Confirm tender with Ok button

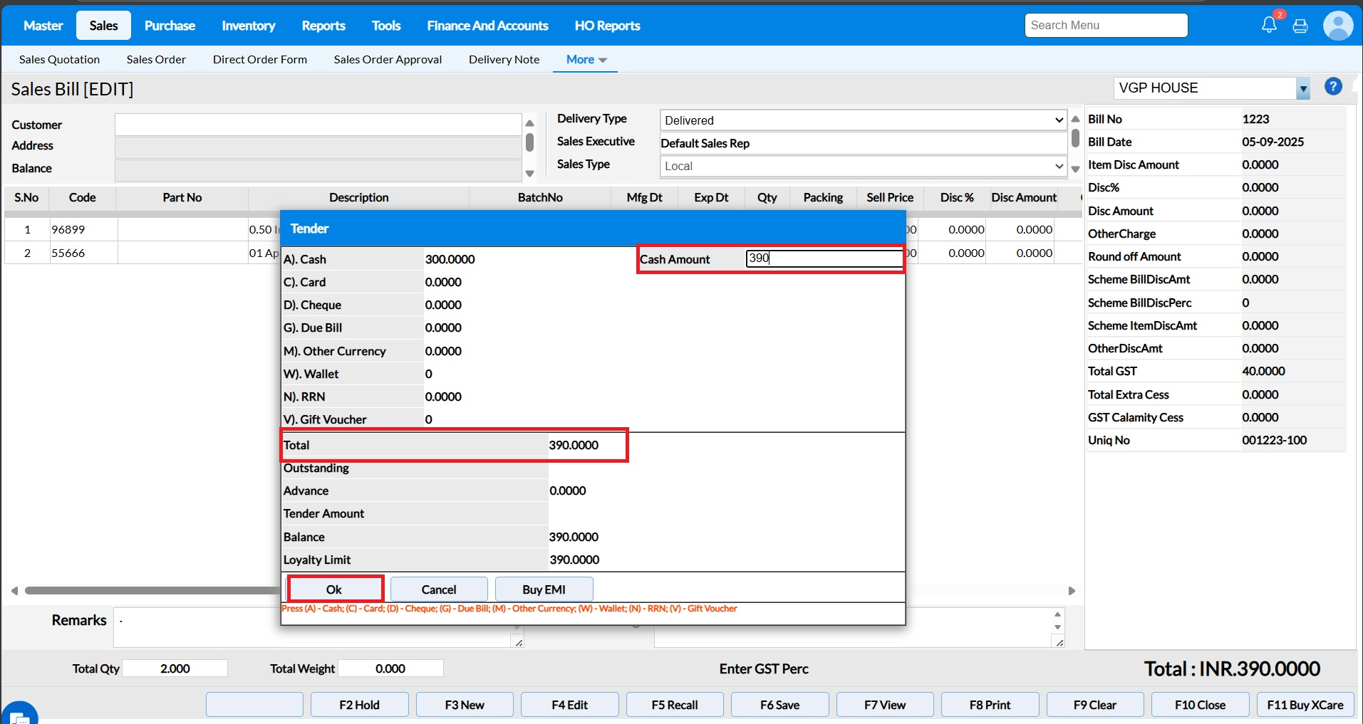point(334,589)
